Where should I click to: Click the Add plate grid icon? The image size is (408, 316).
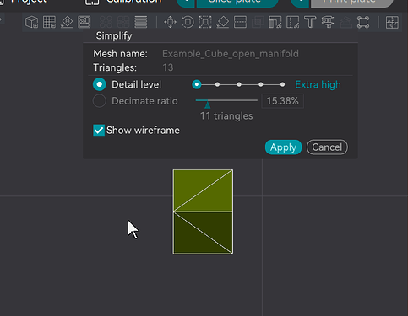point(49,22)
